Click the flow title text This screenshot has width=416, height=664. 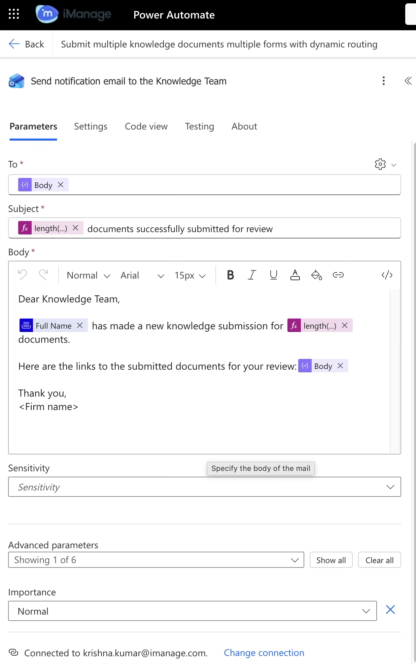click(219, 44)
